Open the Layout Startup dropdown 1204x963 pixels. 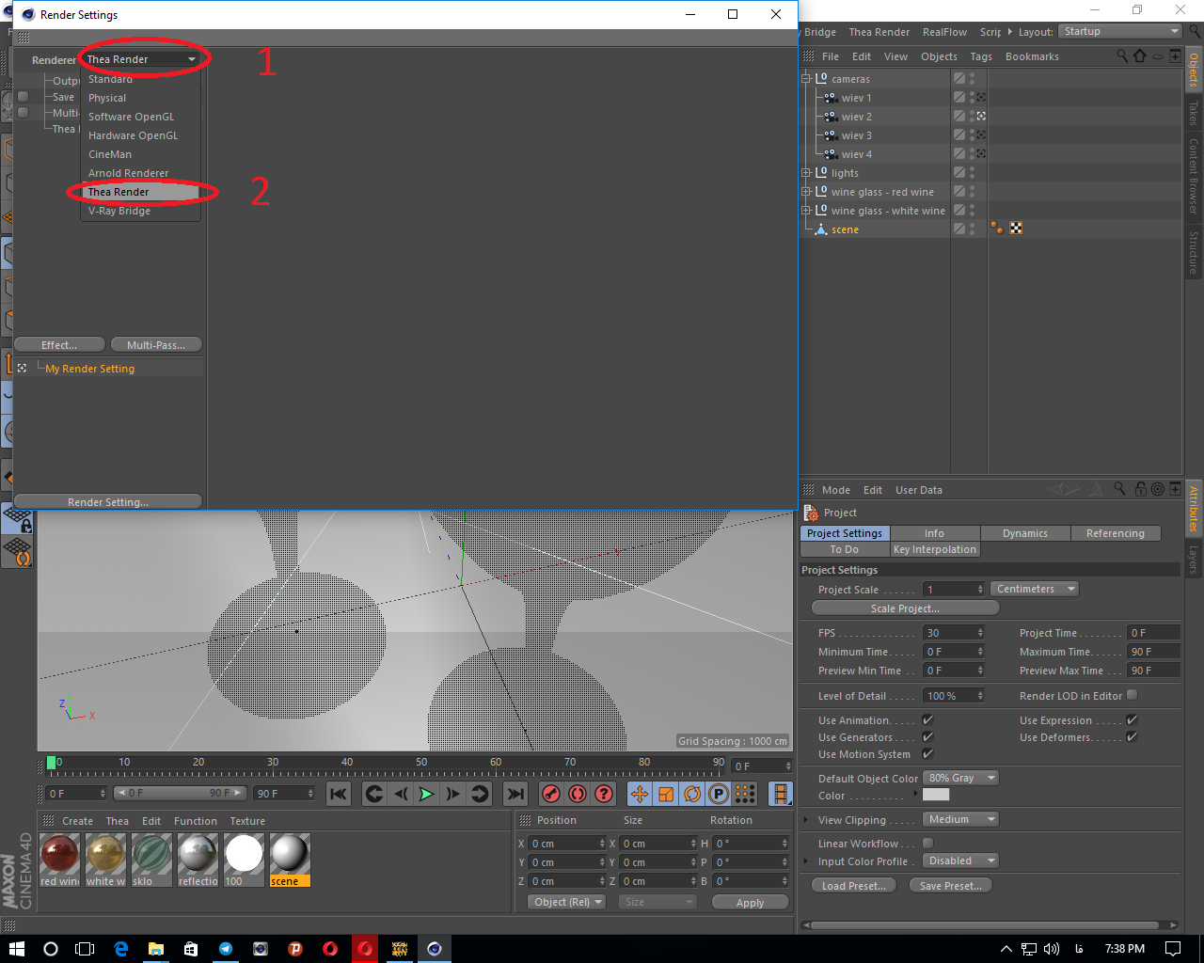(1119, 31)
